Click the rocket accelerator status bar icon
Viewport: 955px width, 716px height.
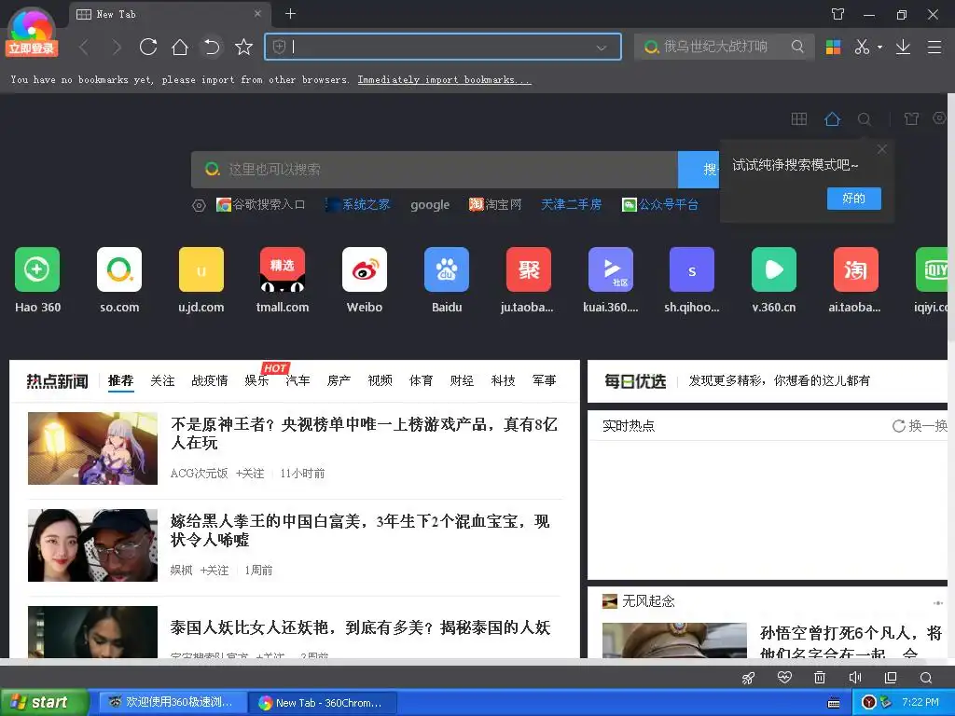(748, 678)
